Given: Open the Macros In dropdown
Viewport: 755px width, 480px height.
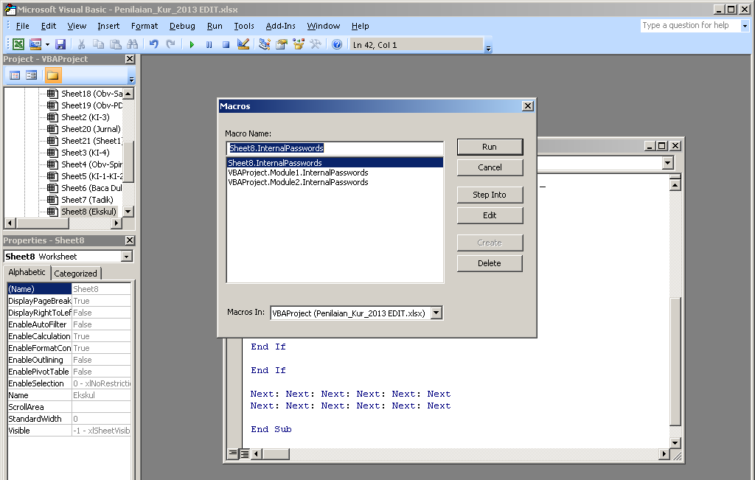Looking at the screenshot, I should coord(436,313).
